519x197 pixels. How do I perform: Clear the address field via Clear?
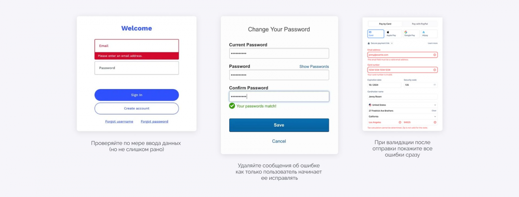(x=434, y=111)
